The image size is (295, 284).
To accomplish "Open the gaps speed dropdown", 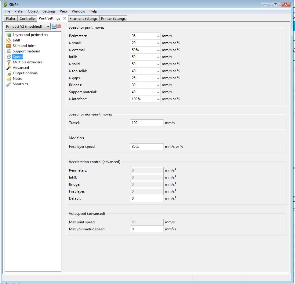I will tap(158, 78).
